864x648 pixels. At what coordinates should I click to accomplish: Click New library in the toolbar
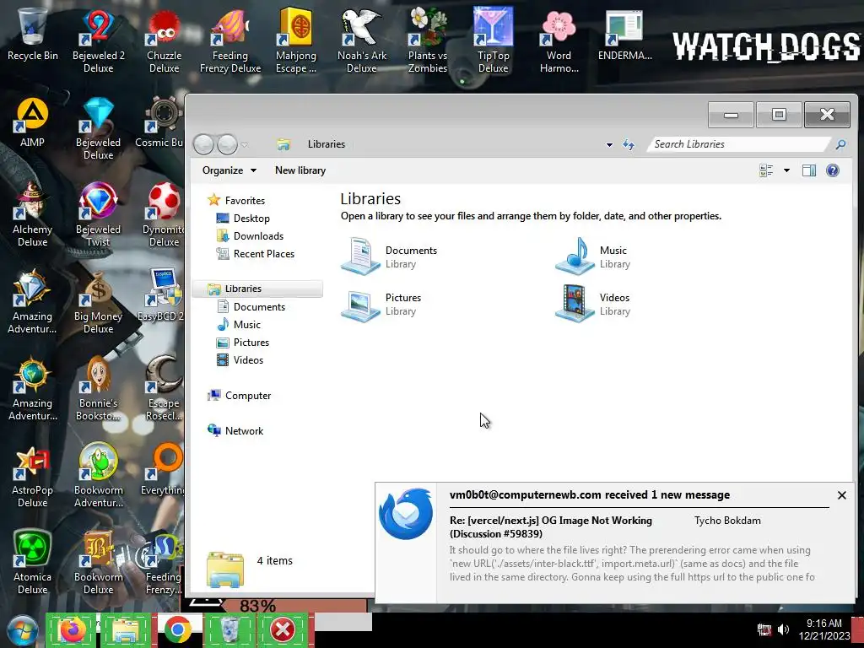coord(300,170)
